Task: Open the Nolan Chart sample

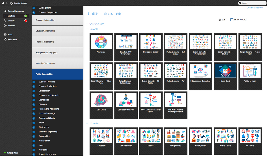Action: [225, 76]
